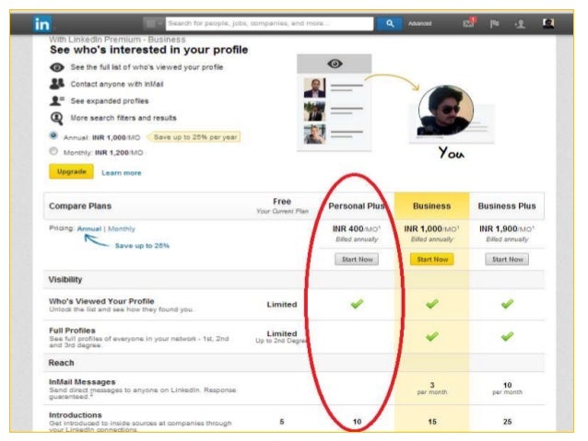Click the middle viewer thumbnail in illustration
This screenshot has height=441, width=588.
[x=314, y=111]
